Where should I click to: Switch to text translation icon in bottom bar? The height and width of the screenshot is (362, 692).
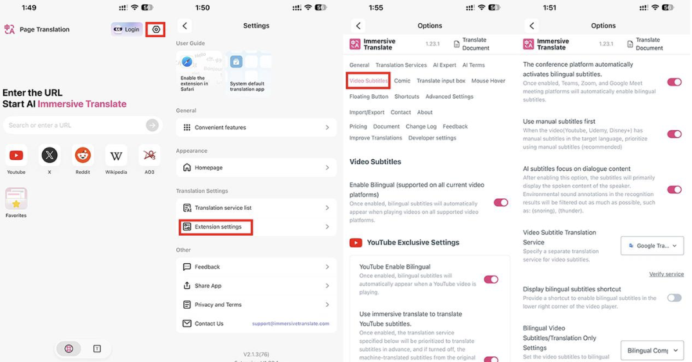(97, 349)
